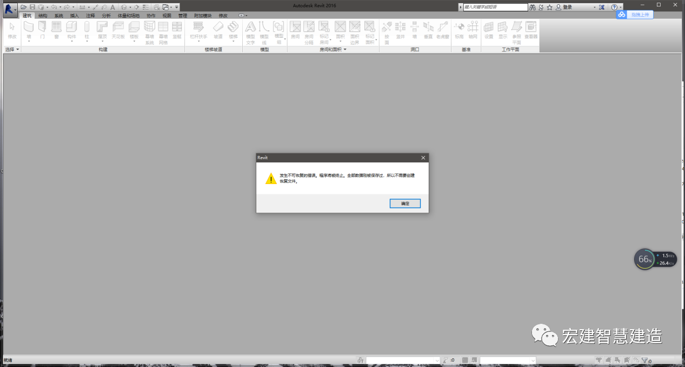
Task: Switch to the 插入 ribbon tab
Action: 74,16
